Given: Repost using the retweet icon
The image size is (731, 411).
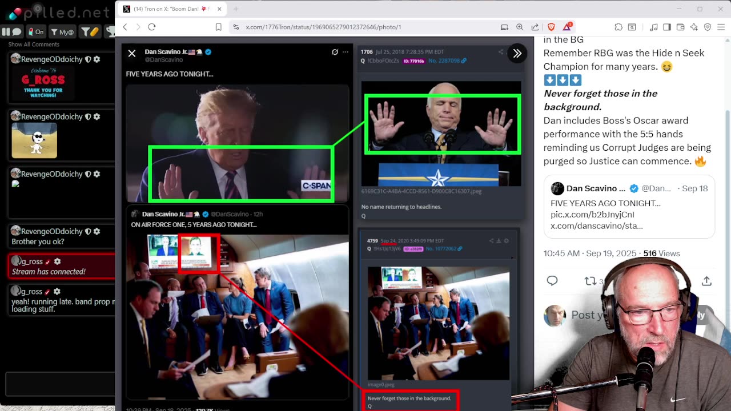Looking at the screenshot, I should coord(590,280).
